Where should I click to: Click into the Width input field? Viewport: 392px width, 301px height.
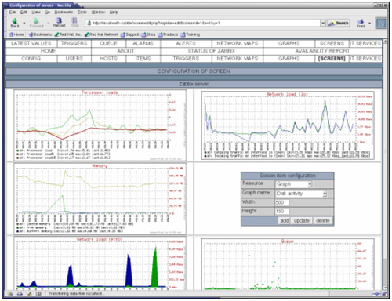(282, 202)
